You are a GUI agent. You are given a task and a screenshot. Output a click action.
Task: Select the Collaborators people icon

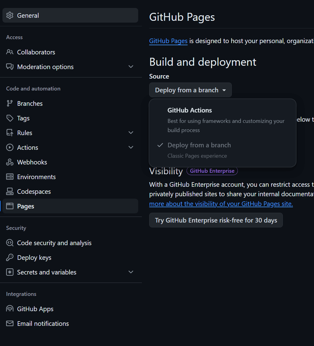9,52
